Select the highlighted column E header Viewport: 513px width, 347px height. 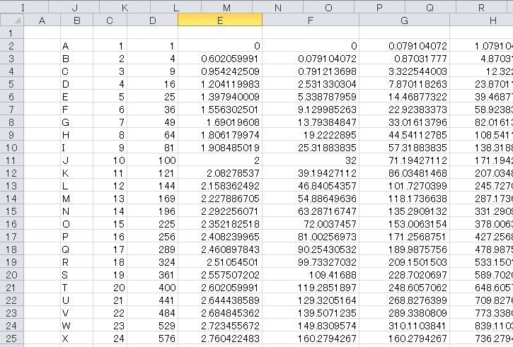click(219, 20)
